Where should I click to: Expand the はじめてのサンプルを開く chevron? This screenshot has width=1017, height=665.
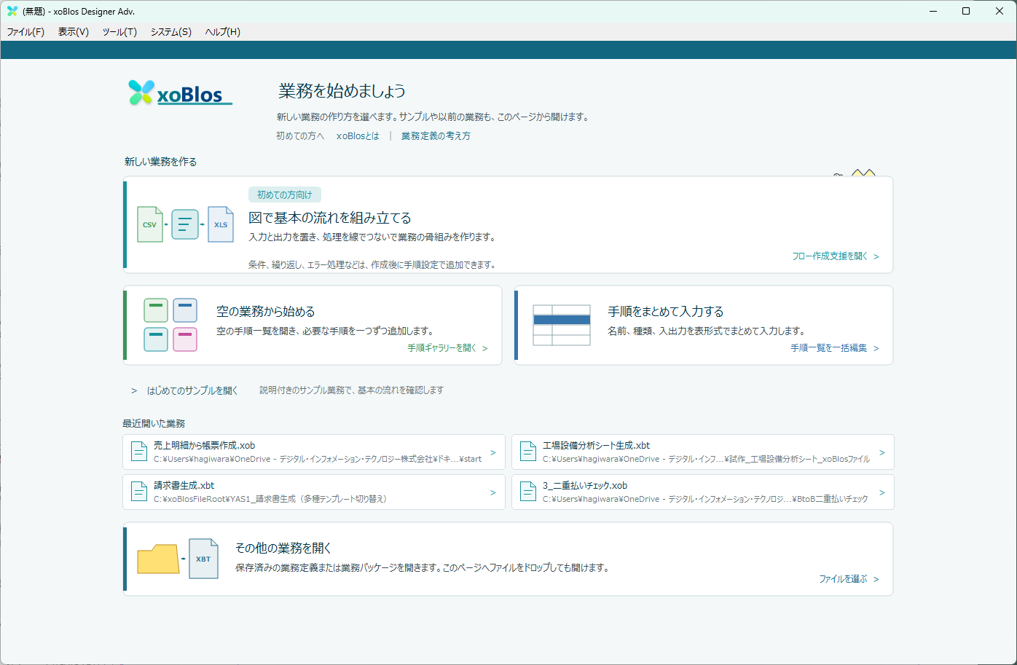click(x=134, y=391)
